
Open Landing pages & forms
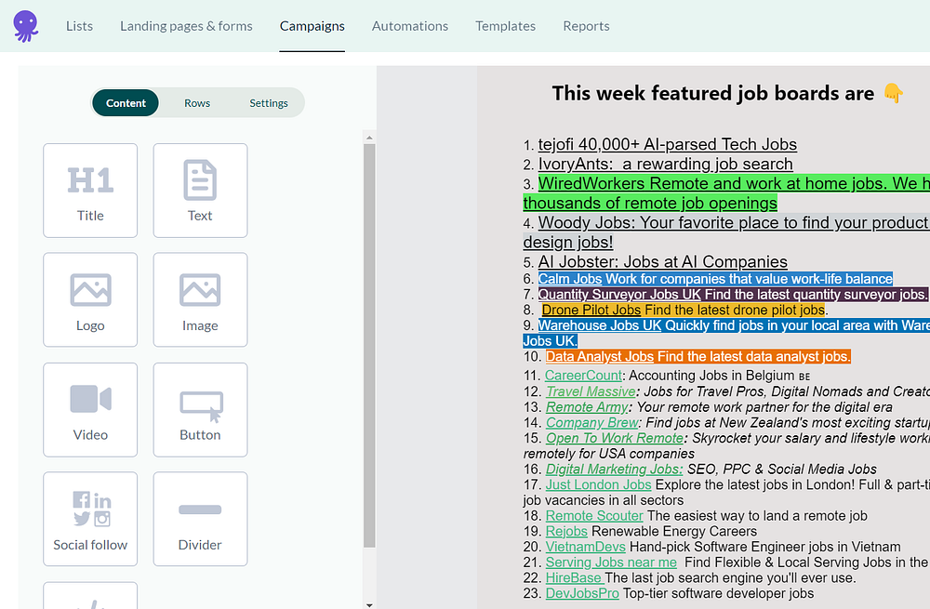186,26
